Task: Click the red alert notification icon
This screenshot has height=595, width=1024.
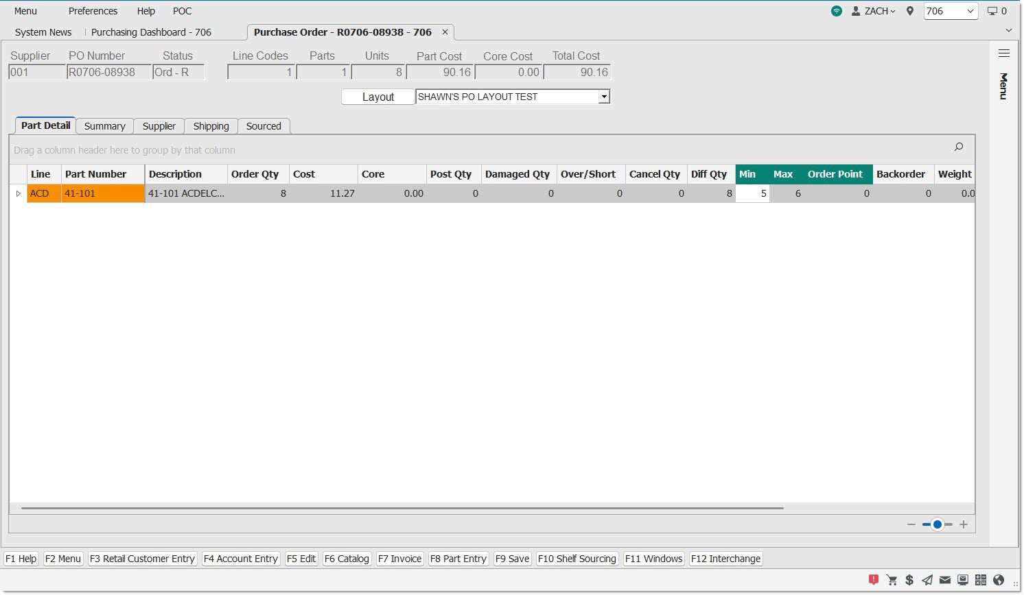Action: pos(873,580)
